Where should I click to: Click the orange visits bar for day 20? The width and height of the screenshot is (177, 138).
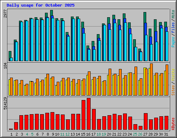click(x=110, y=82)
